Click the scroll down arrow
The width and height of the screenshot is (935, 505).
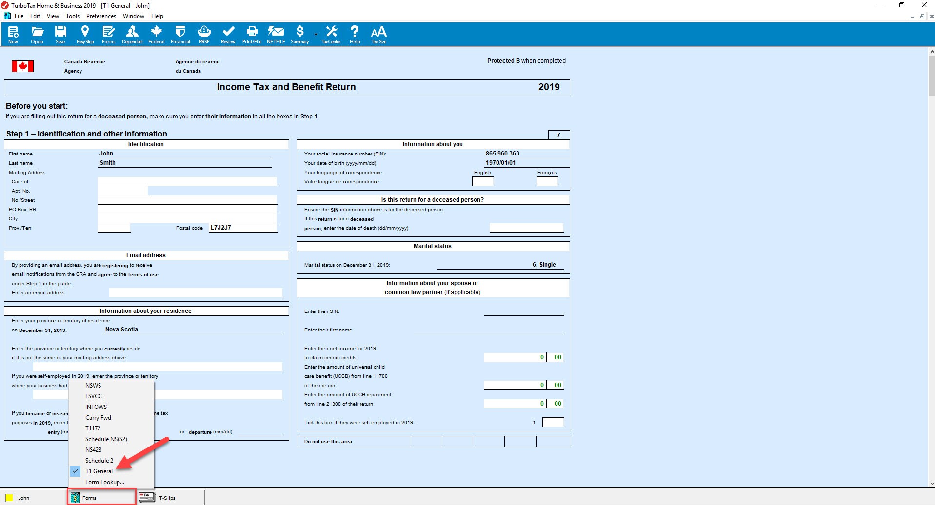point(931,484)
